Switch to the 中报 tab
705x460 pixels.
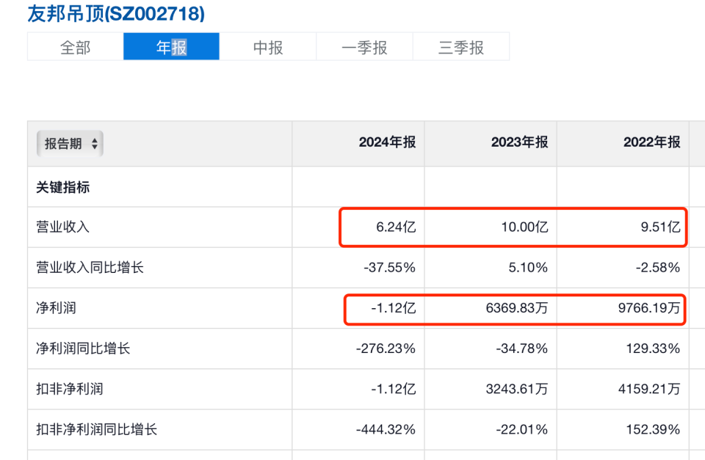[268, 48]
